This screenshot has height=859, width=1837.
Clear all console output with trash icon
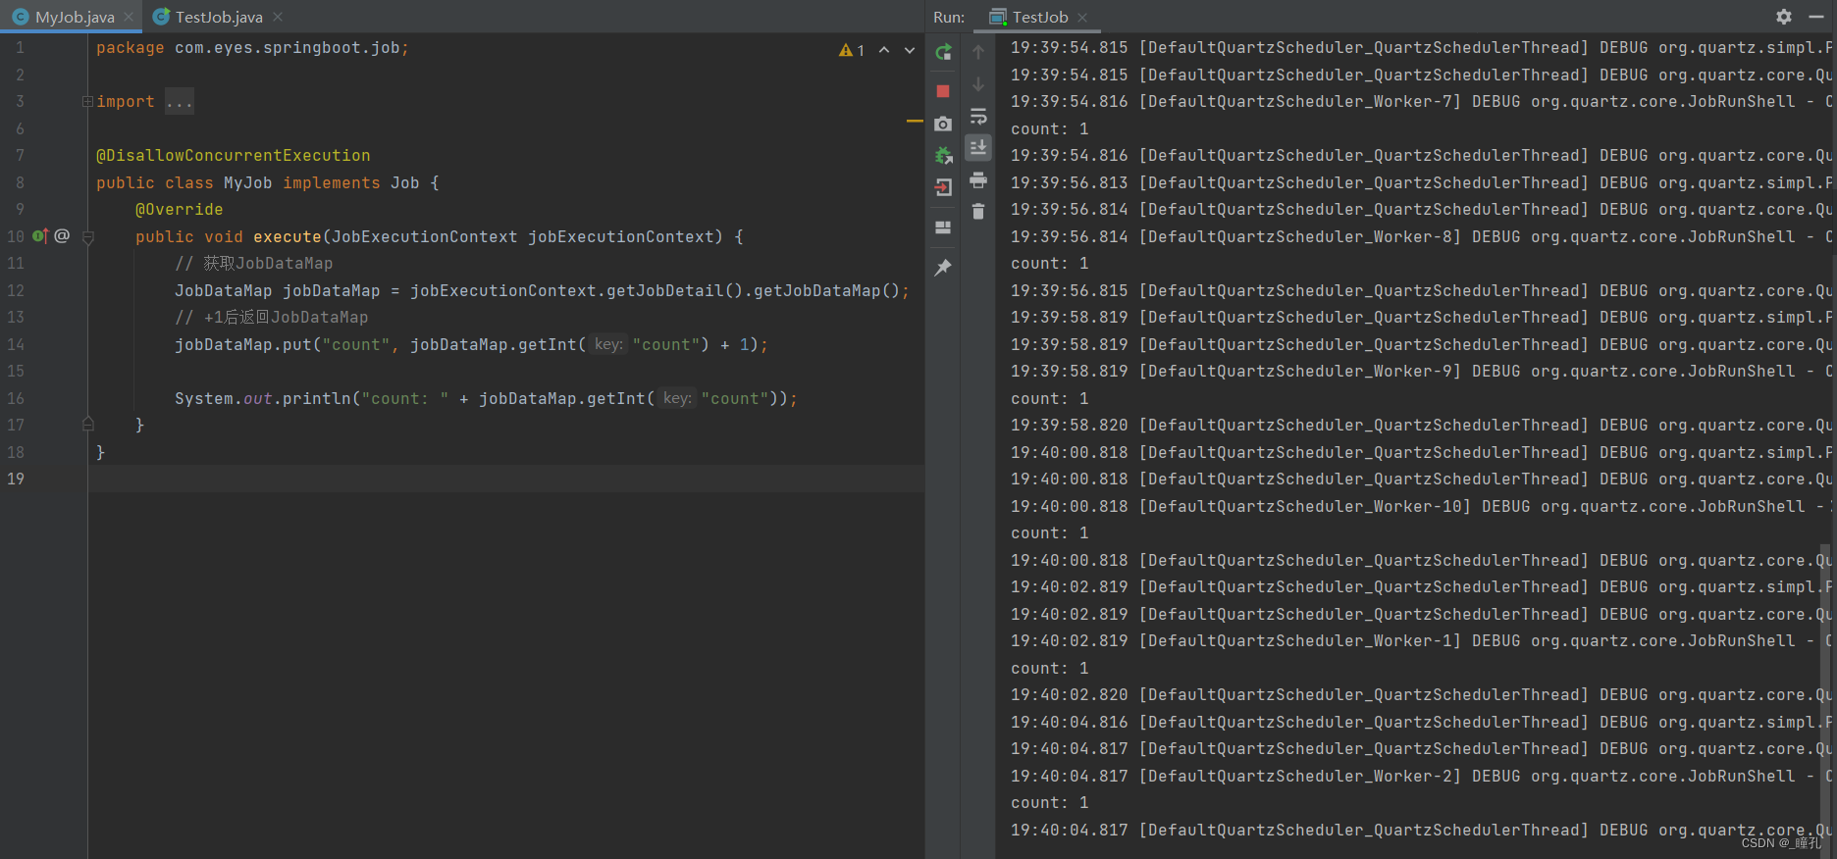pos(978,212)
